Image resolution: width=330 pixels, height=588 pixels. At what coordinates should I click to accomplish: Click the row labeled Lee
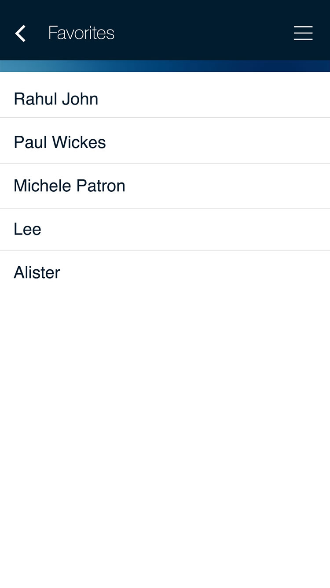pos(27,229)
